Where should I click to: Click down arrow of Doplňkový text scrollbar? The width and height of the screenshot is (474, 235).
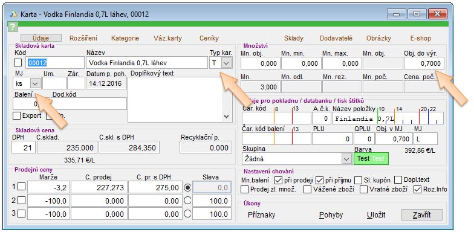[226, 116]
